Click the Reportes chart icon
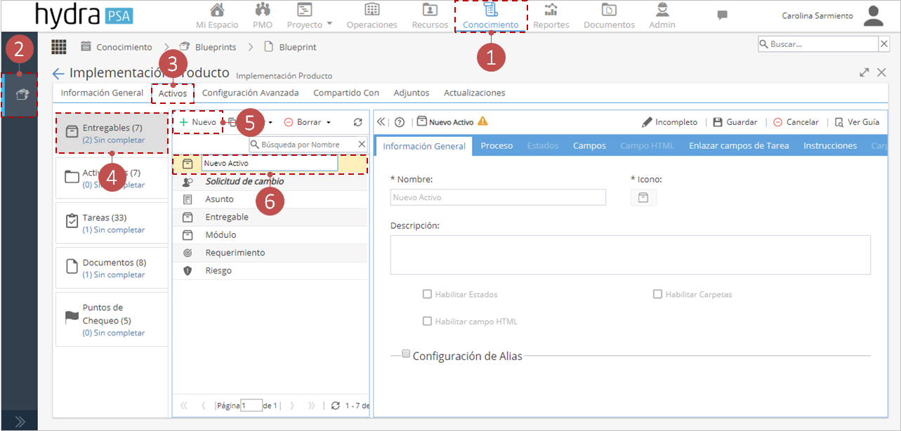The image size is (901, 431). pos(551,10)
